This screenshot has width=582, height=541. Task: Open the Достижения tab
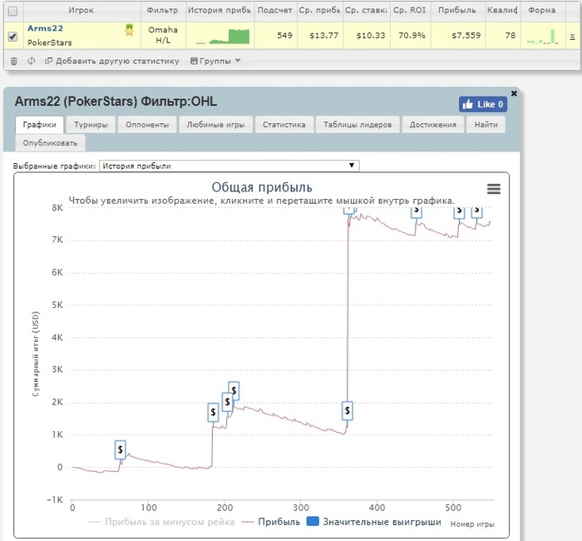[x=433, y=125]
